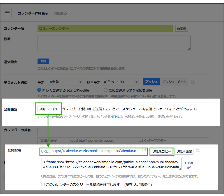Select 既に登録済みの予定にも適用 radio option
This screenshot has width=224, height=196.
106,90
